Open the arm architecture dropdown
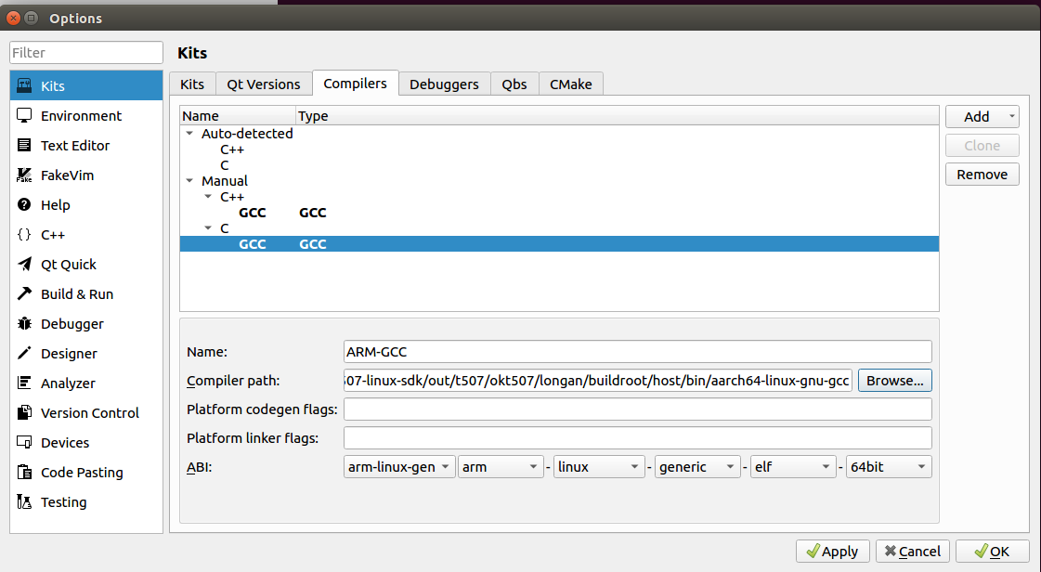Screen dimensions: 1041x572 click(x=501, y=466)
